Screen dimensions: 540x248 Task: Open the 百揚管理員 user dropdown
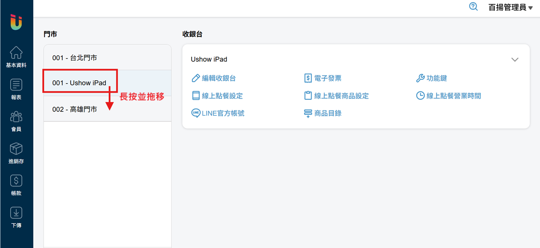point(511,8)
